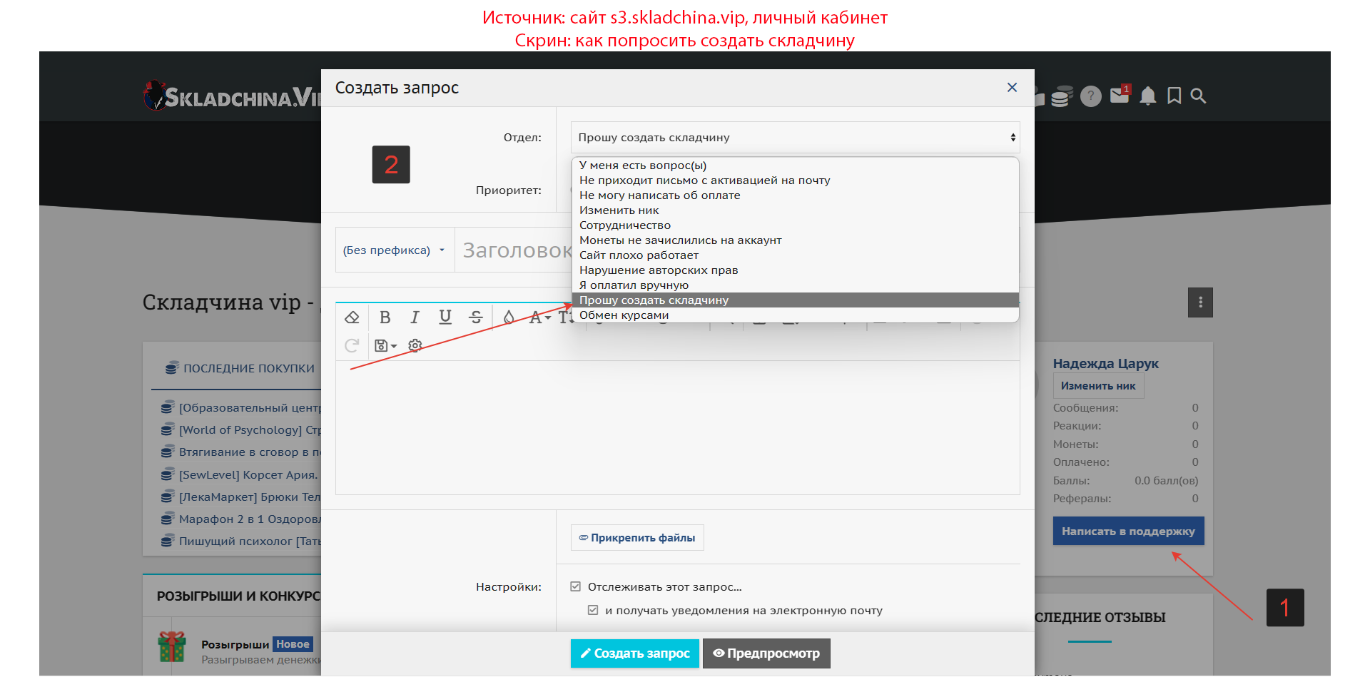Click the help question mark icon
This screenshot has height=687, width=1370.
(1091, 96)
